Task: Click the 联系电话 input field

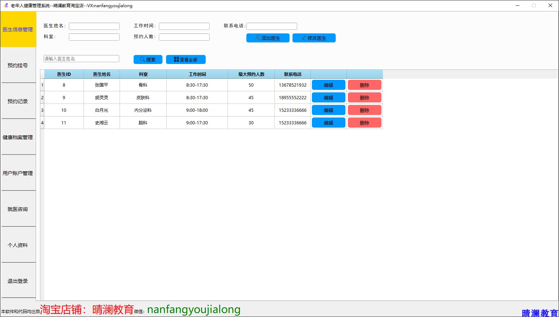Action: [272, 26]
